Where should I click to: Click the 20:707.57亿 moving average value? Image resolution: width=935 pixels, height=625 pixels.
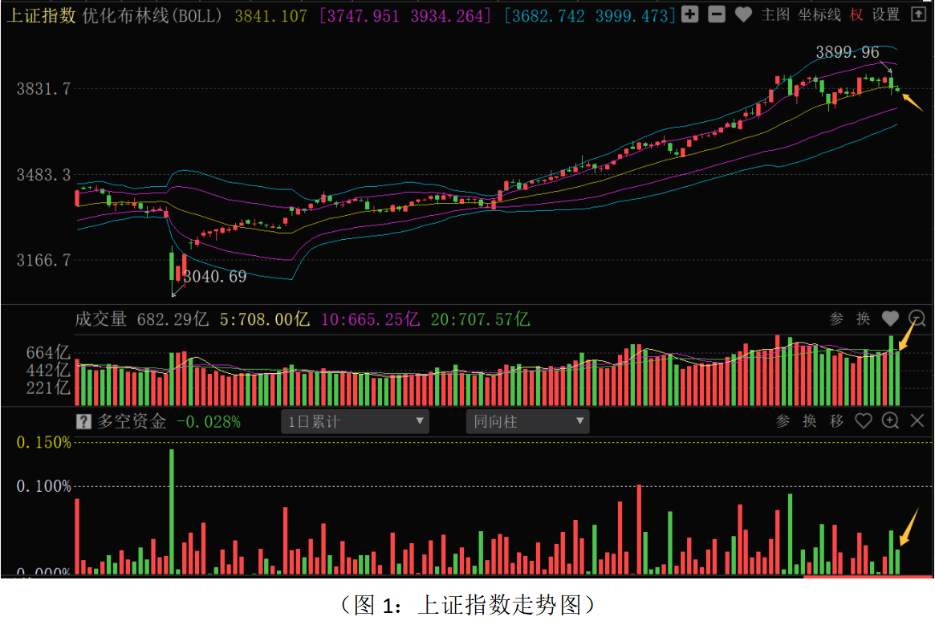click(x=480, y=319)
